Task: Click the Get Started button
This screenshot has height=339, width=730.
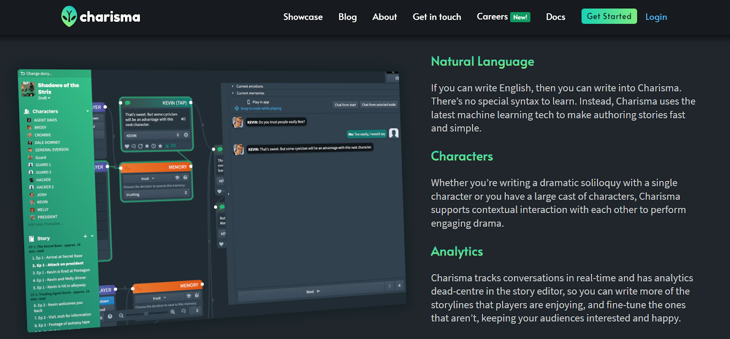Action: 609,16
